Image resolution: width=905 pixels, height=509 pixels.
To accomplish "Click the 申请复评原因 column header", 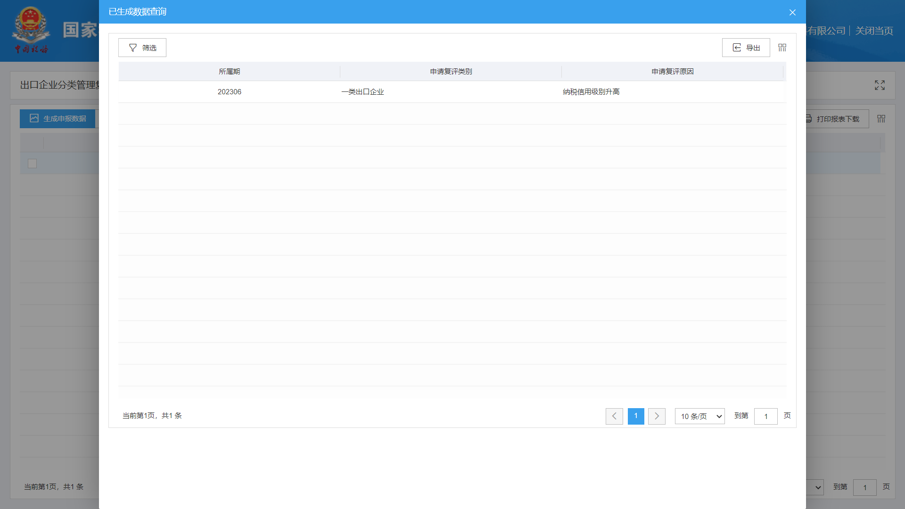I will 672,72.
